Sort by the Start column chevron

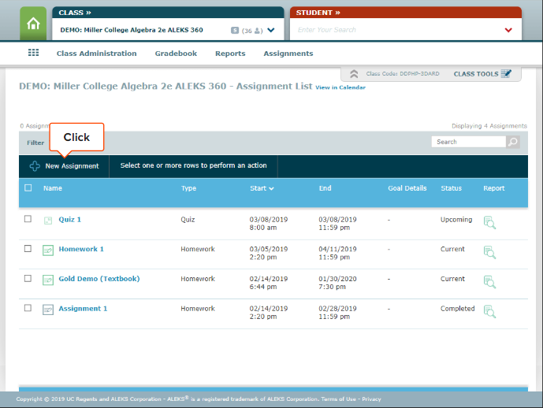pyautogui.click(x=271, y=188)
